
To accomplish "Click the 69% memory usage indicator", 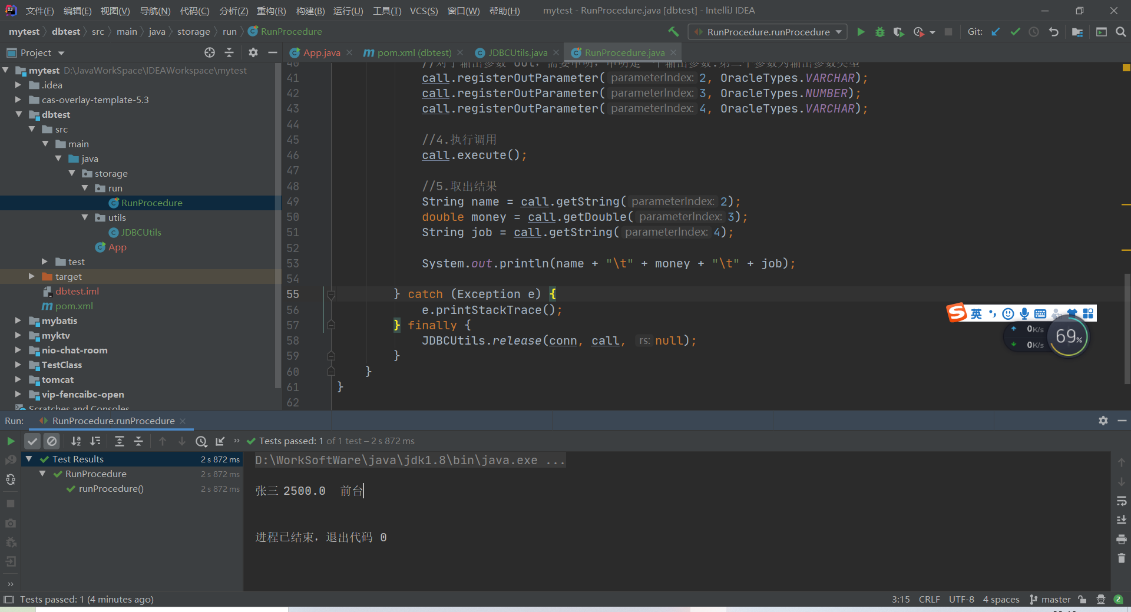I will point(1069,336).
